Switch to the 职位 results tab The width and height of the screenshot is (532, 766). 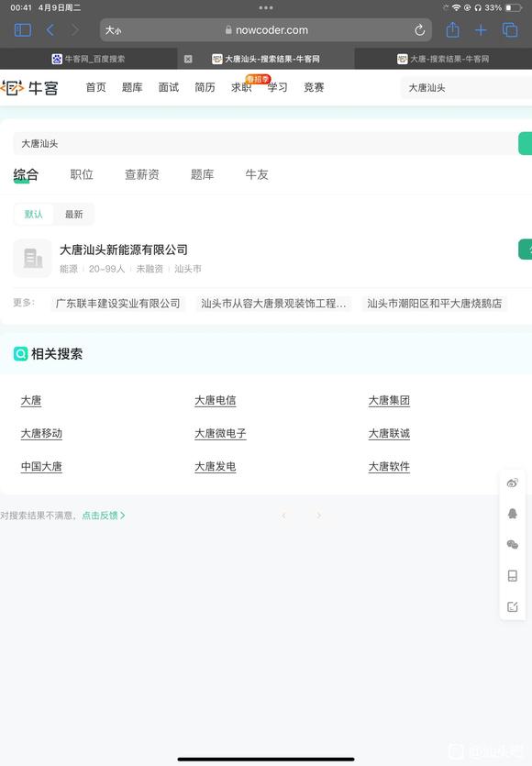82,174
